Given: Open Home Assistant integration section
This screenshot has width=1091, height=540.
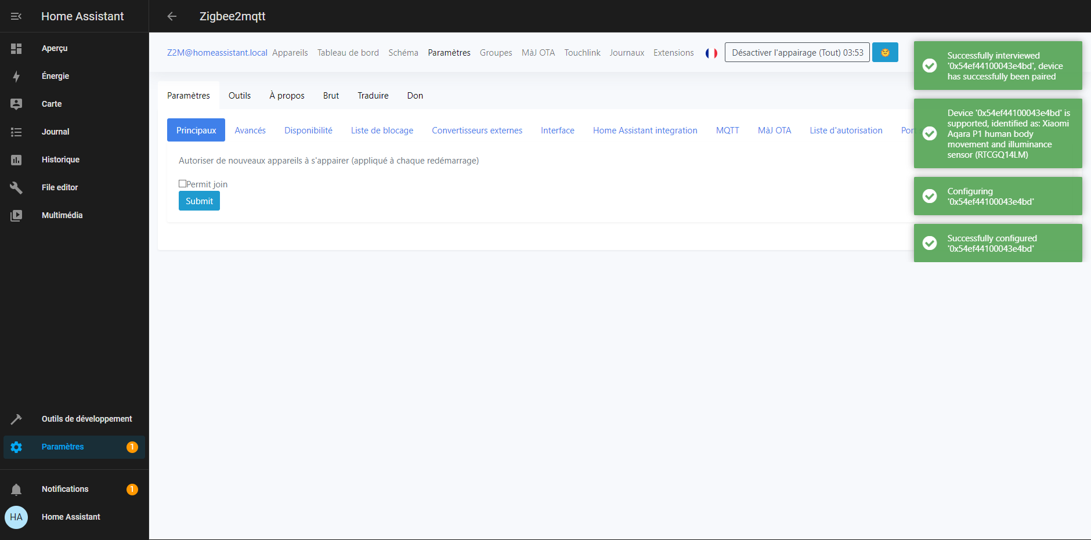Looking at the screenshot, I should click(x=645, y=131).
